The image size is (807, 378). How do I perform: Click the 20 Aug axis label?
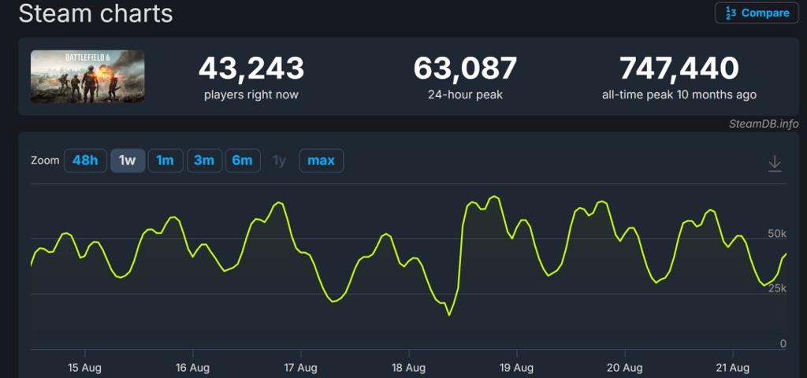(625, 368)
